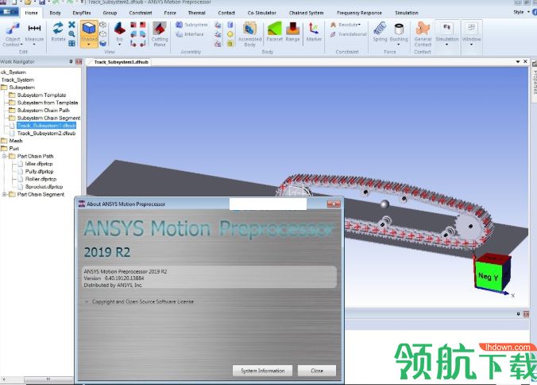Select the Mesh folder
537x385 pixels.
tap(15, 141)
